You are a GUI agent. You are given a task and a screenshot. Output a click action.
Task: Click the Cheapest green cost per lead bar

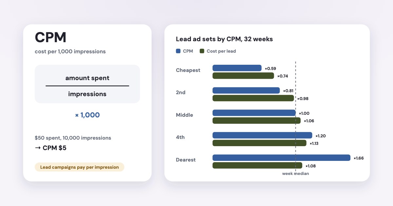point(243,76)
